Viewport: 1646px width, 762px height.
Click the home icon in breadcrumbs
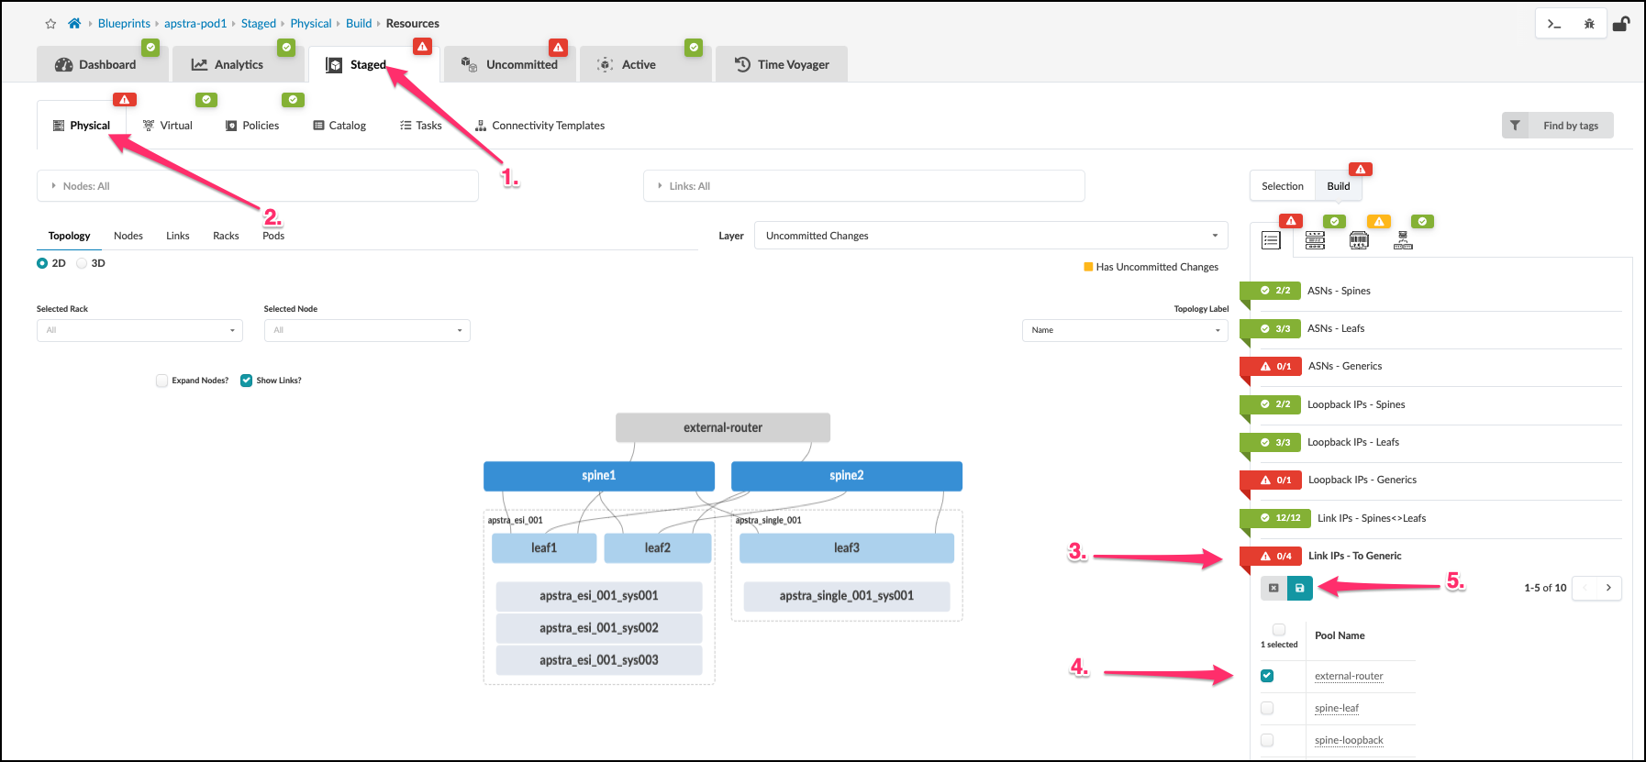(x=74, y=24)
